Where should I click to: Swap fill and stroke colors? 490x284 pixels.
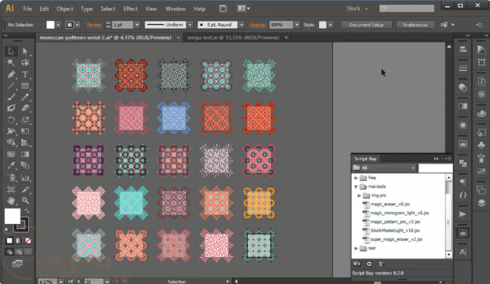[27, 211]
